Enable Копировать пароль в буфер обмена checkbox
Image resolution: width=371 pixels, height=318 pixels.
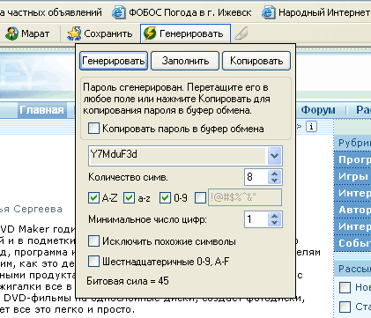pos(93,129)
